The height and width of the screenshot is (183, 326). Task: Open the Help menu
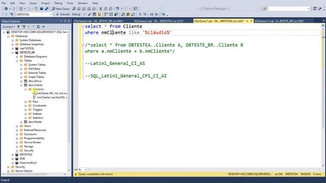95,3
